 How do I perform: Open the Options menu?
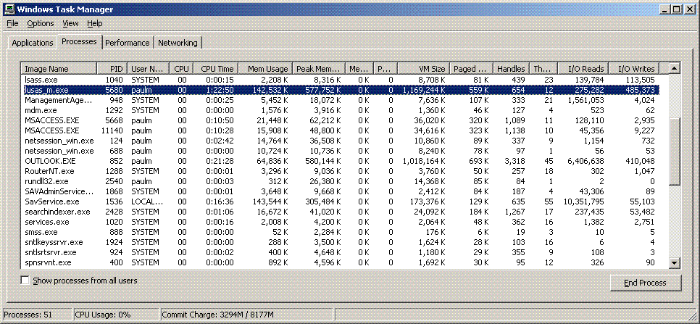point(41,23)
